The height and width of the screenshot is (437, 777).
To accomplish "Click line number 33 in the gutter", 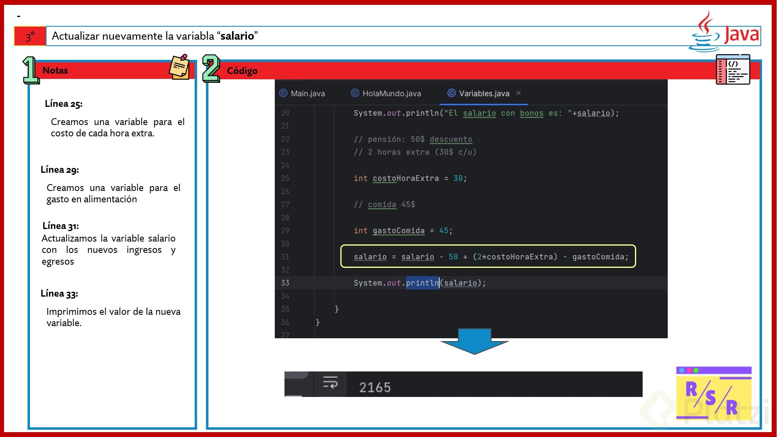I will (x=285, y=283).
